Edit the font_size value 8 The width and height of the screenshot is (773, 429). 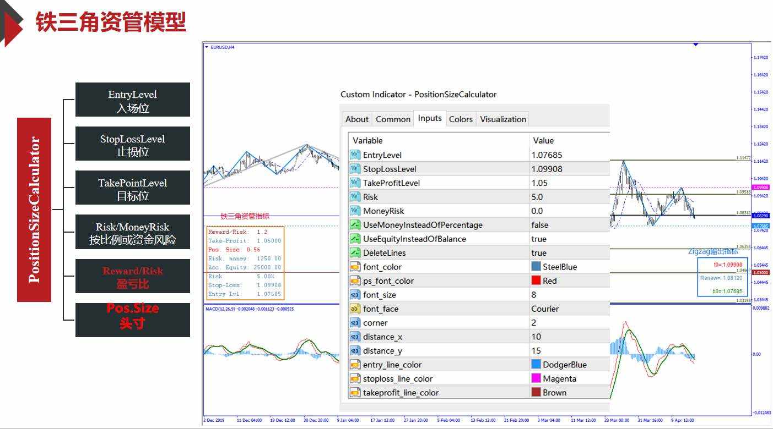(570, 295)
